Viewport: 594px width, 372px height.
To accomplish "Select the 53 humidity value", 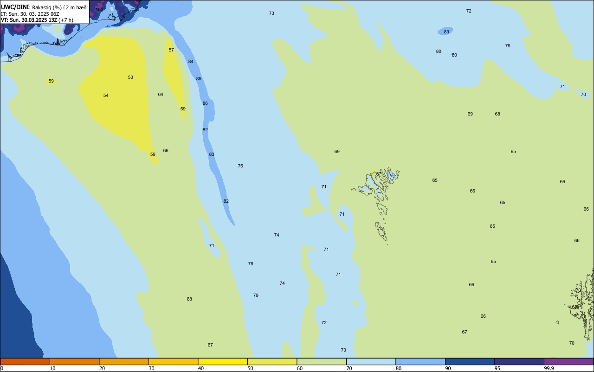I will click(x=130, y=77).
